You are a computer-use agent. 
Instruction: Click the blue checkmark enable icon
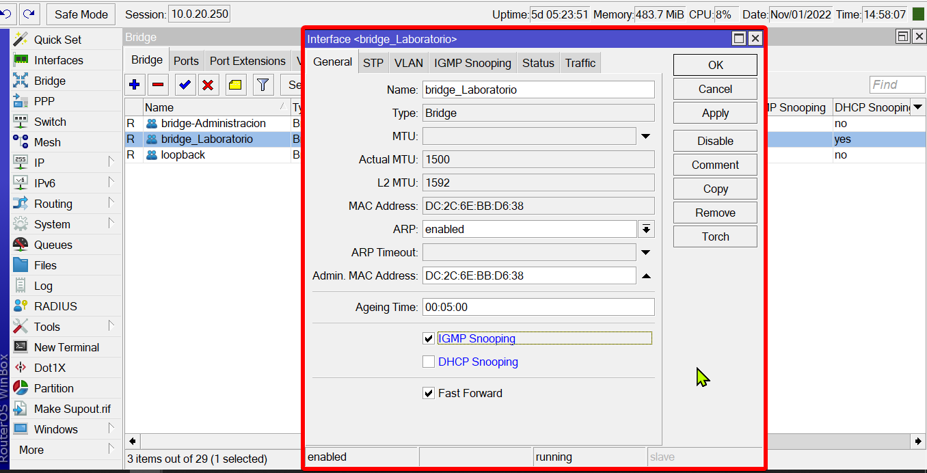click(x=184, y=85)
